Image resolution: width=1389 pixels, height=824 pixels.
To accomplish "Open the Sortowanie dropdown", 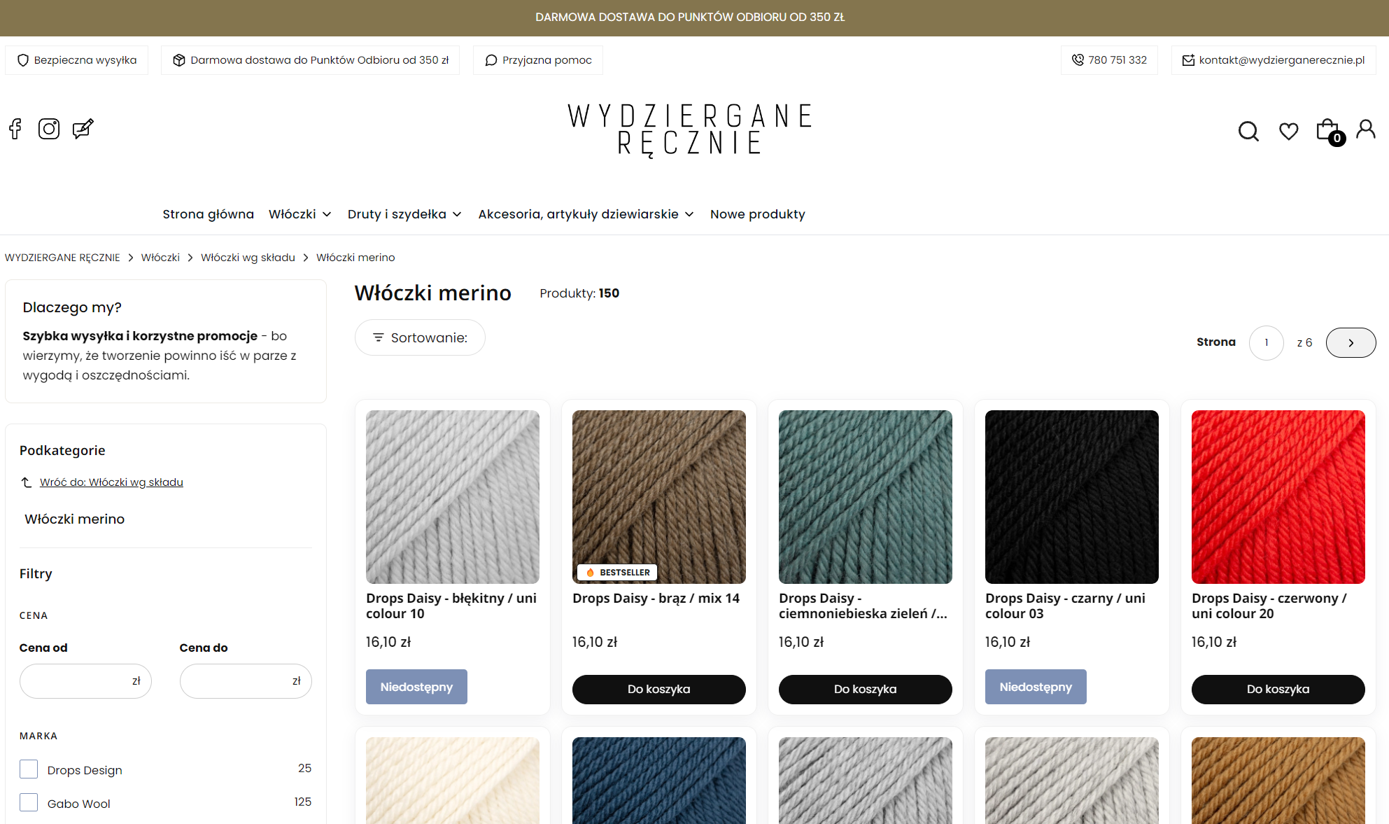I will [420, 337].
